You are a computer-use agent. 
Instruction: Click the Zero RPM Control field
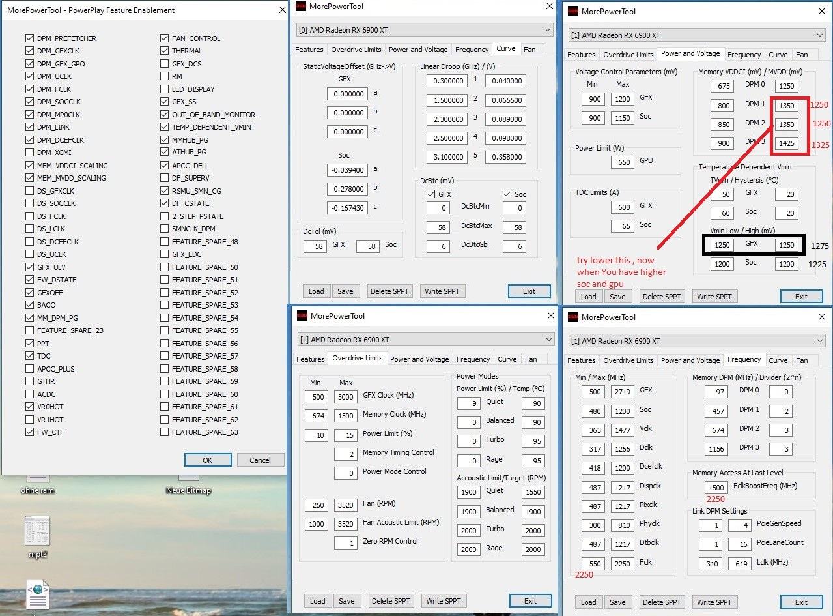coord(346,543)
